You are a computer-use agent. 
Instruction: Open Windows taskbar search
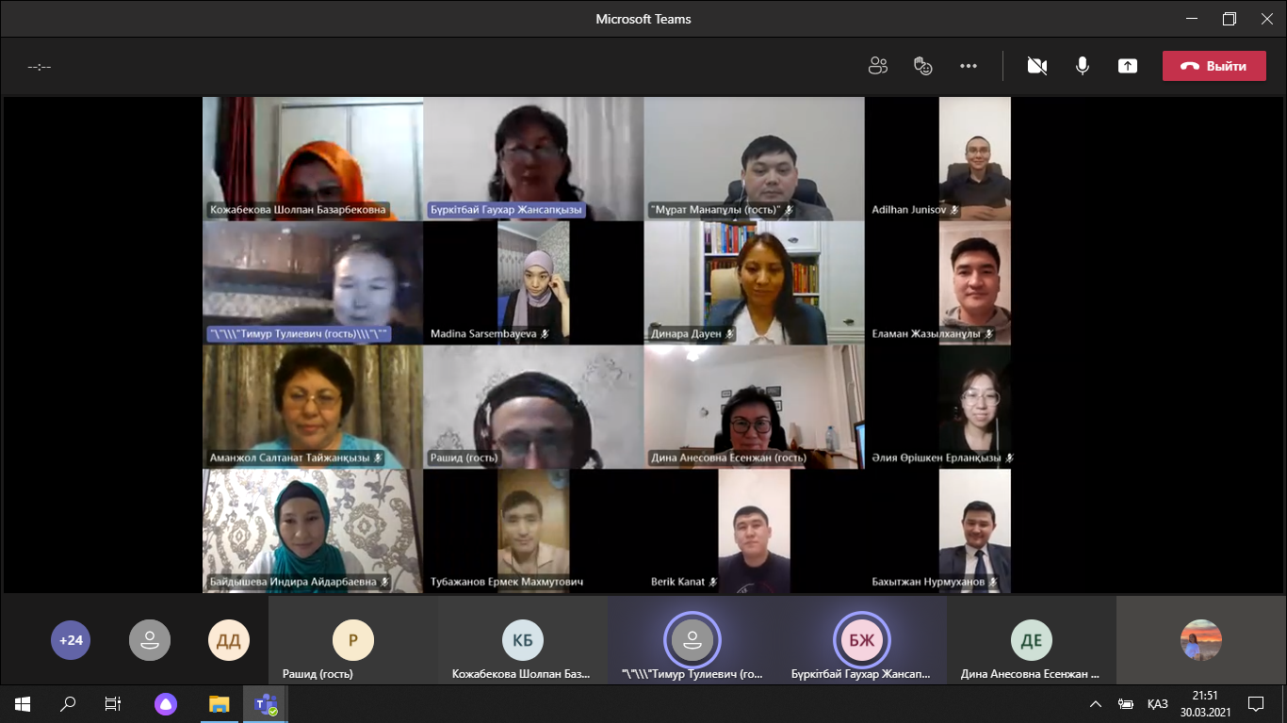68,703
